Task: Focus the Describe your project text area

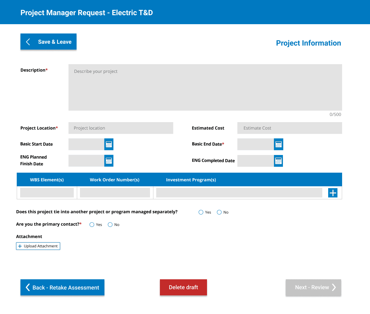Action: [205, 87]
